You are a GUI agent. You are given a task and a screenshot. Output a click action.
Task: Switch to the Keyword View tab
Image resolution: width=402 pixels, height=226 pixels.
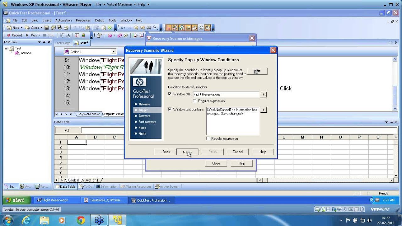pyautogui.click(x=88, y=114)
